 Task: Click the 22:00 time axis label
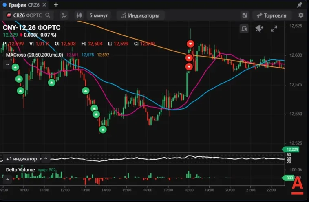click(271, 190)
